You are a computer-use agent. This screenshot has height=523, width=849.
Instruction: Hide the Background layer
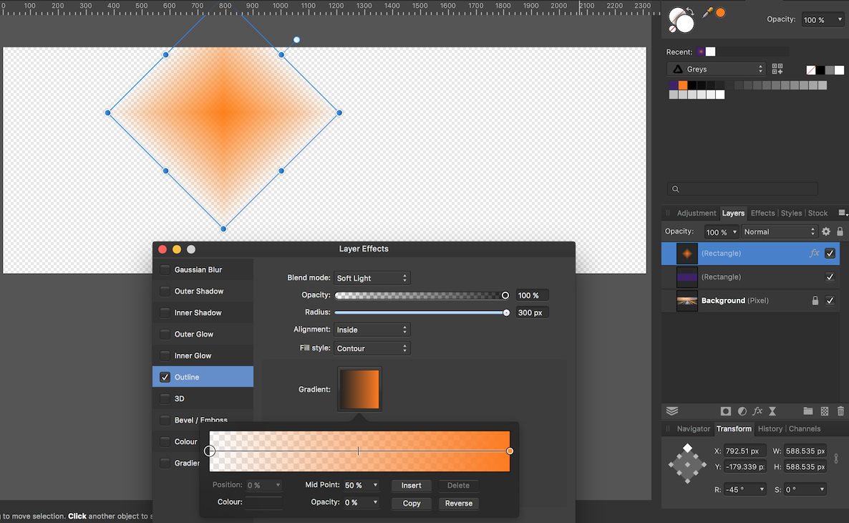830,300
